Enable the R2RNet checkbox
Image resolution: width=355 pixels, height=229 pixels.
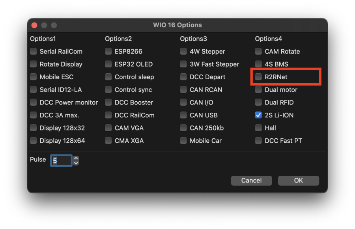pos(258,77)
